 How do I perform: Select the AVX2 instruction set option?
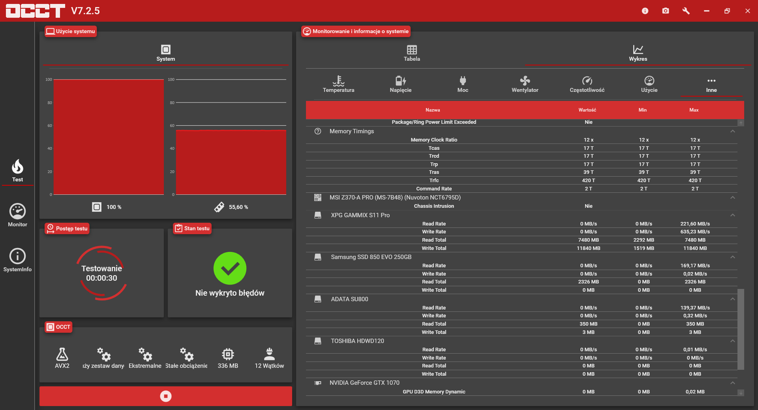coord(62,358)
